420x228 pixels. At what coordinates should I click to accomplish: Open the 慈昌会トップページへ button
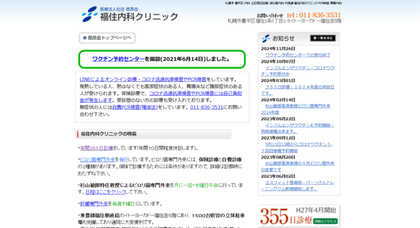point(107,38)
